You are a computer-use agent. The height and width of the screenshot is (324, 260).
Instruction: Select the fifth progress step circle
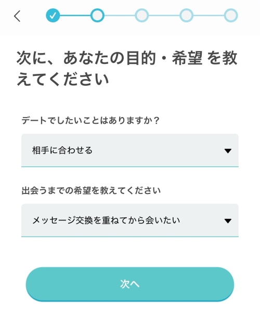pyautogui.click(x=231, y=15)
